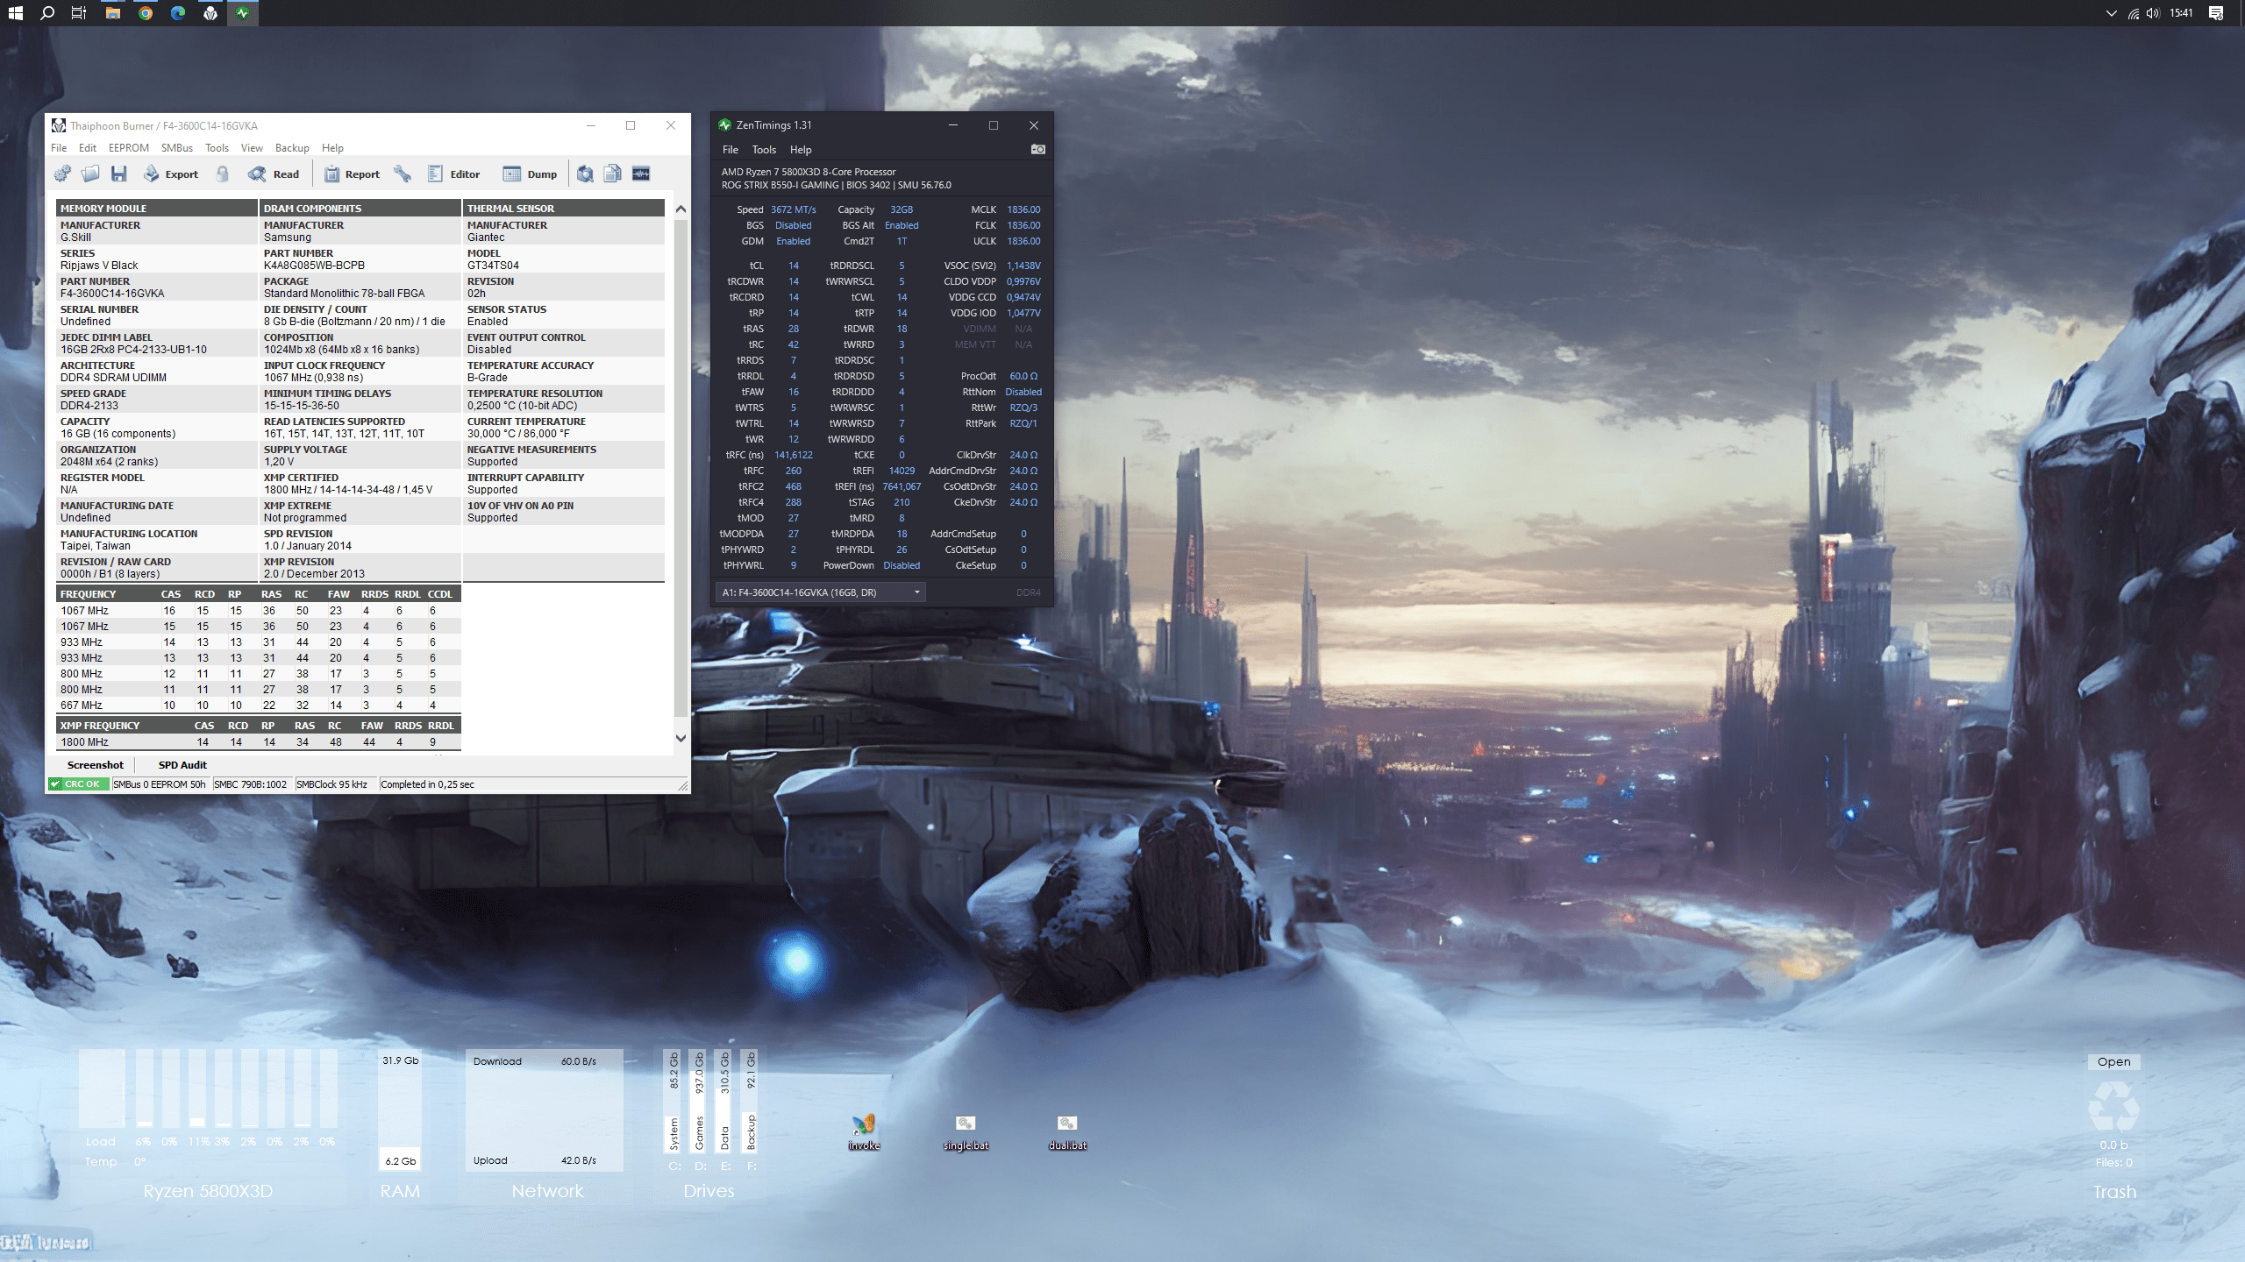Open the Help menu in ZenTimings
Screen dimensions: 2245x1262
pyautogui.click(x=801, y=150)
